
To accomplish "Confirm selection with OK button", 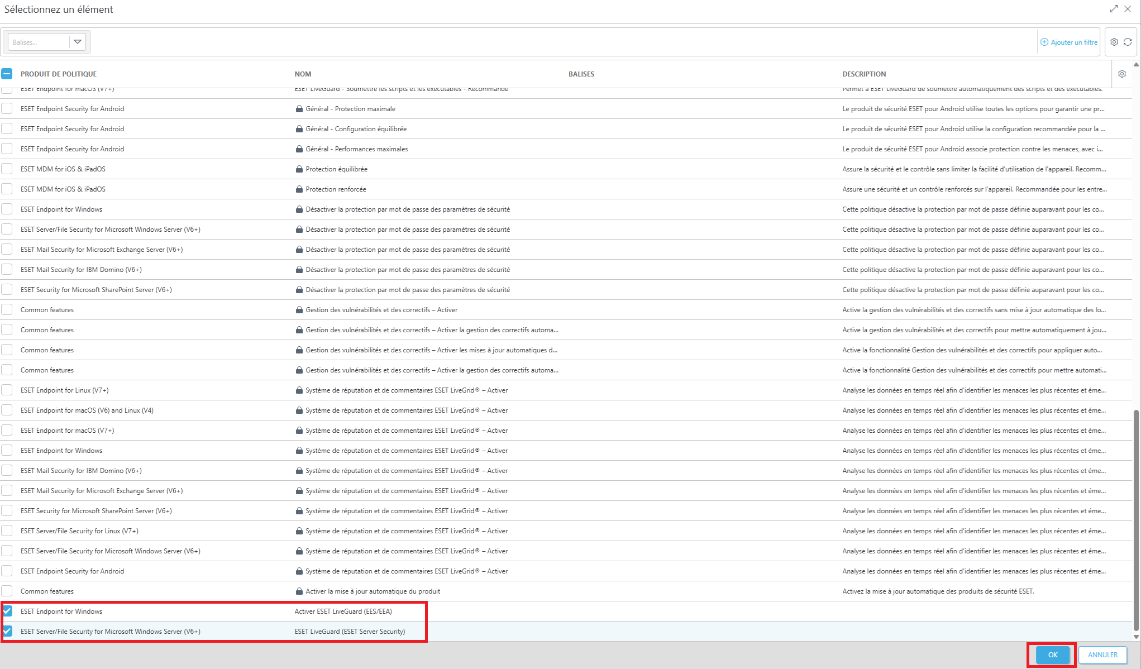I will tap(1053, 655).
